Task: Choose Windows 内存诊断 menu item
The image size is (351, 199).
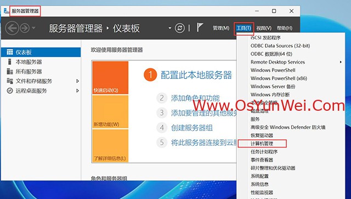Action: (291, 94)
